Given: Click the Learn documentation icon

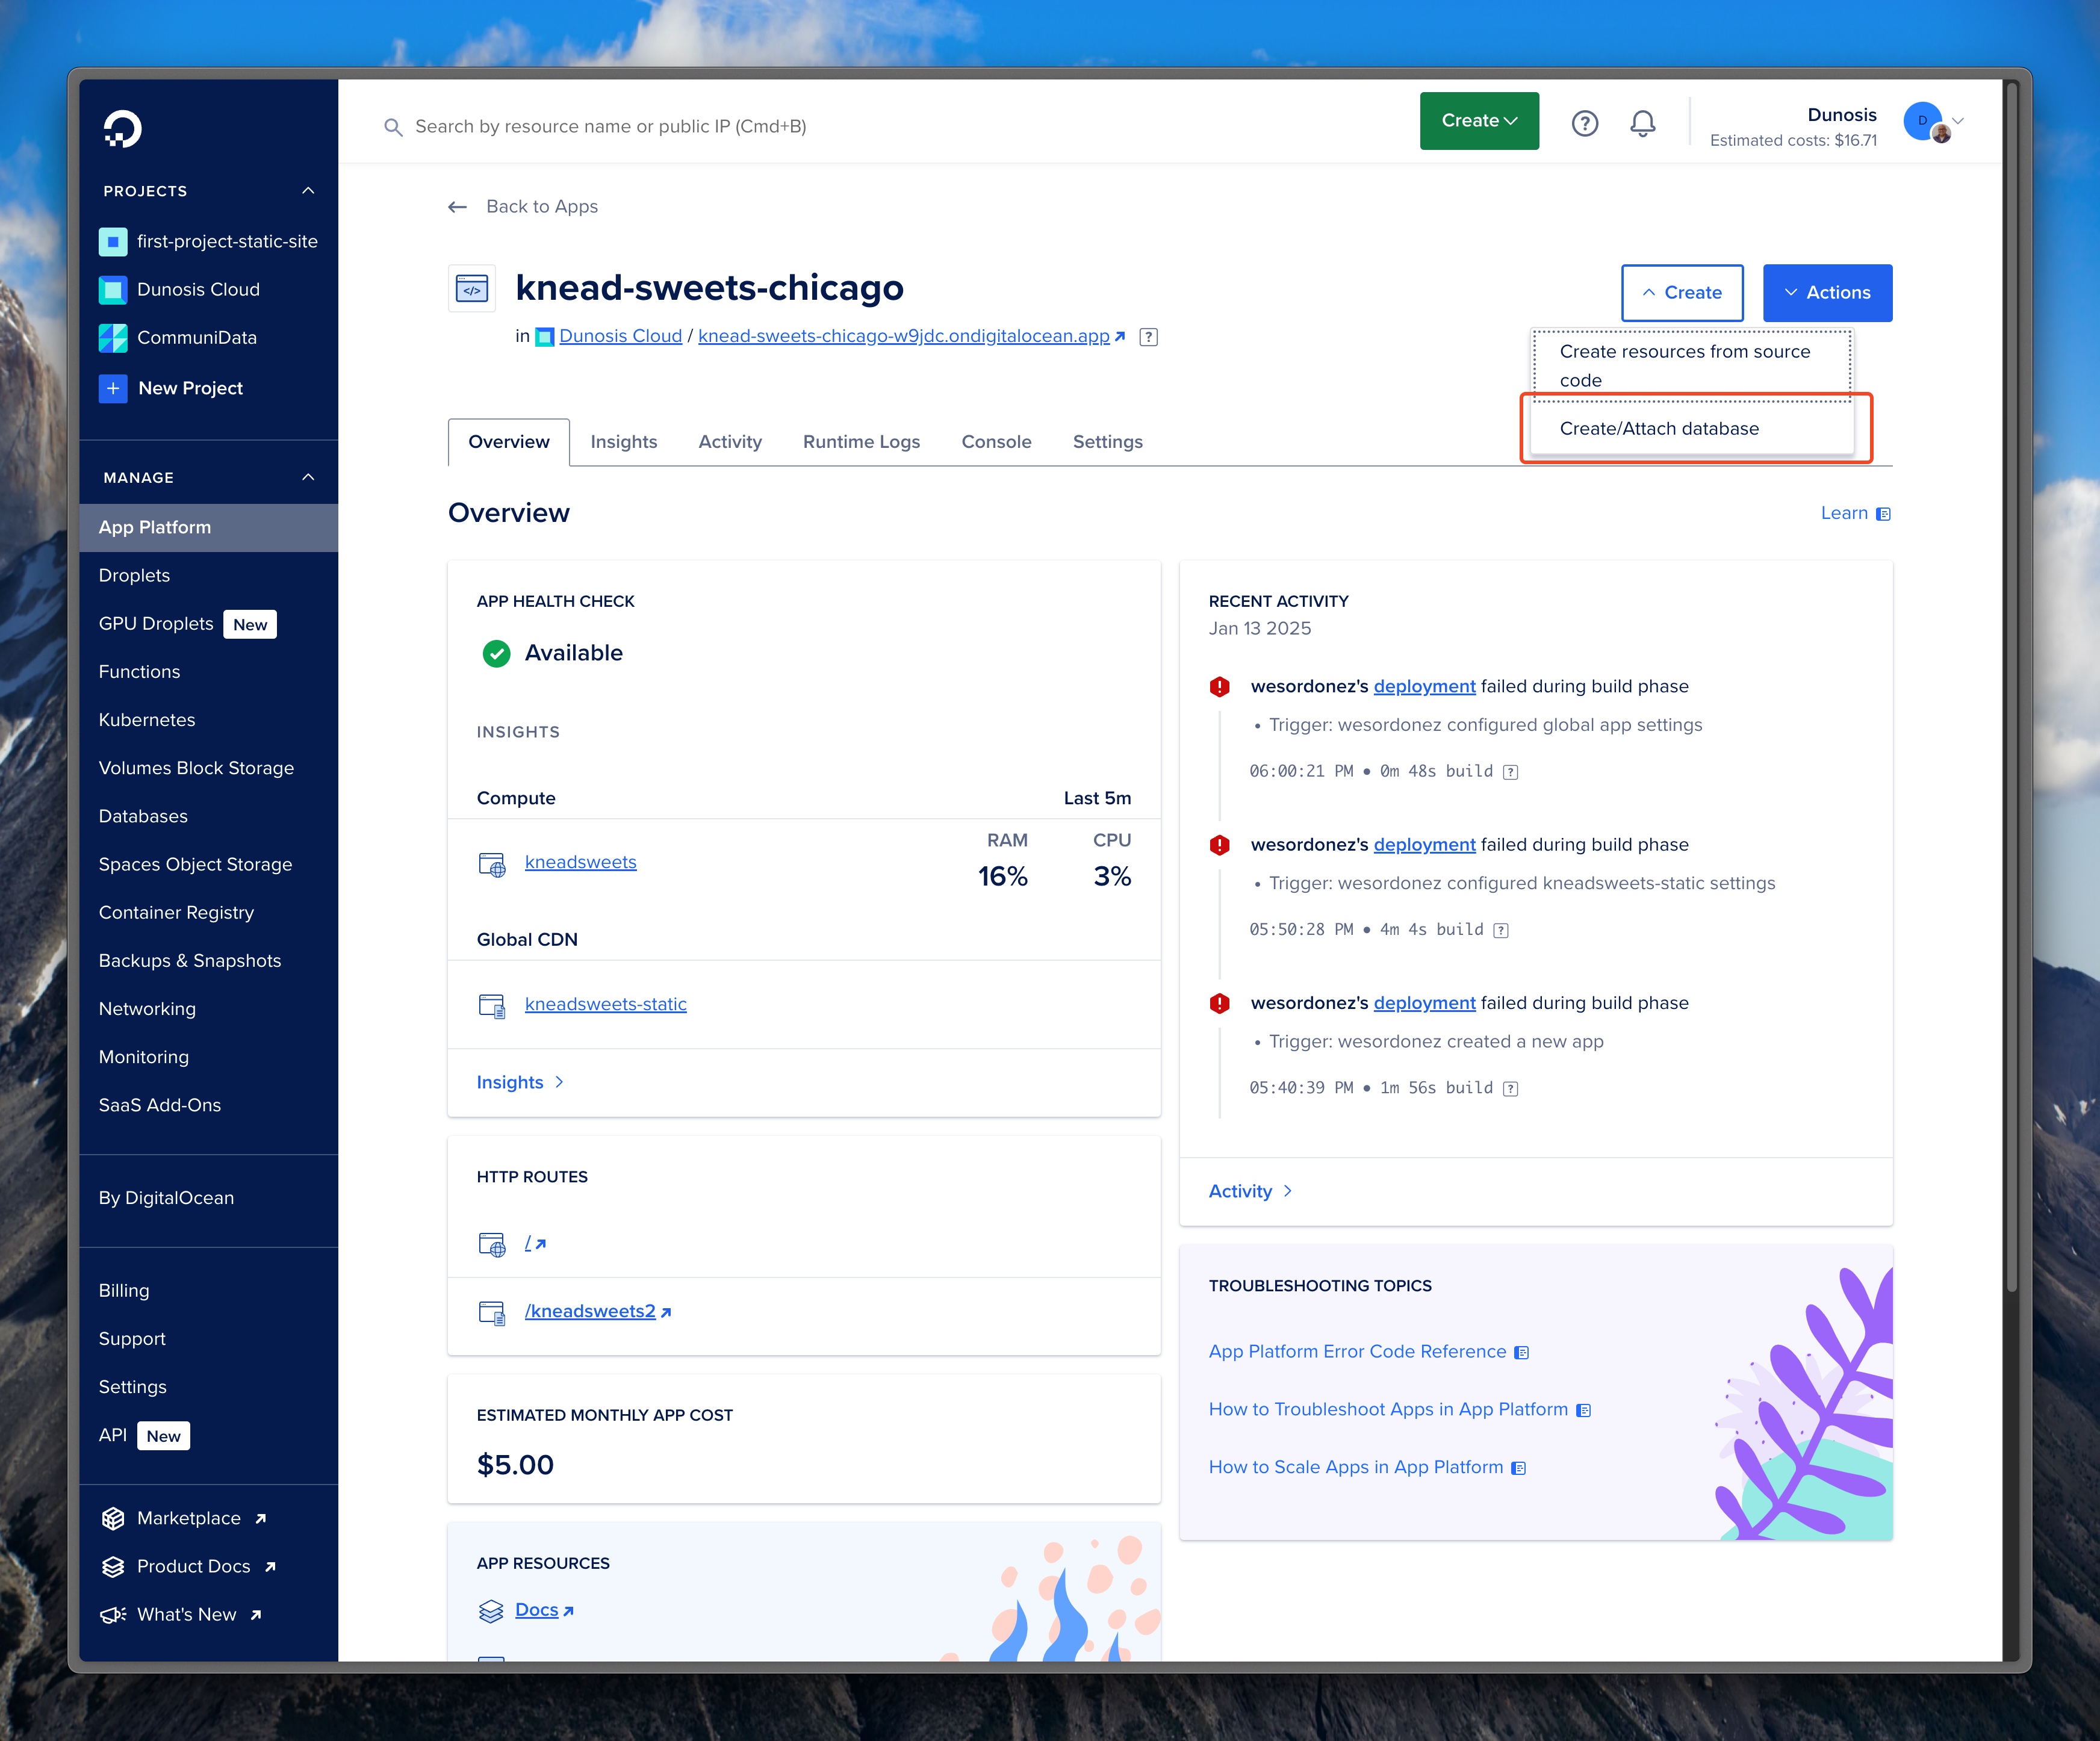Looking at the screenshot, I should 1883,514.
